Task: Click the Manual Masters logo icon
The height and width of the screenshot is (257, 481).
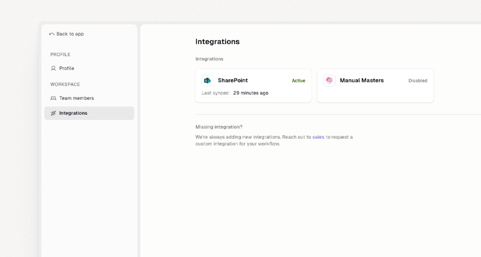Action: tap(329, 81)
